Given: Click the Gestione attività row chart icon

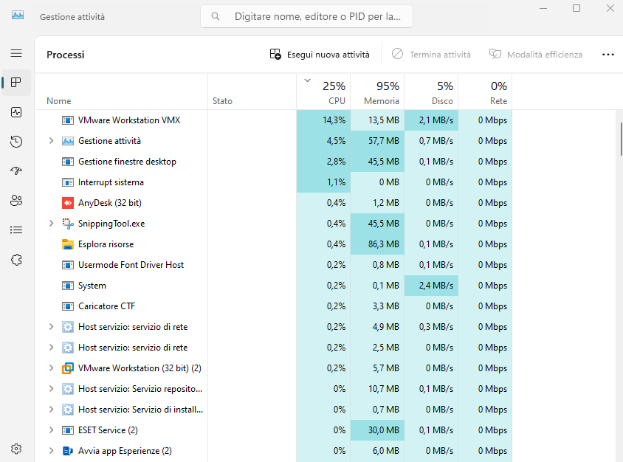Looking at the screenshot, I should click(x=68, y=141).
